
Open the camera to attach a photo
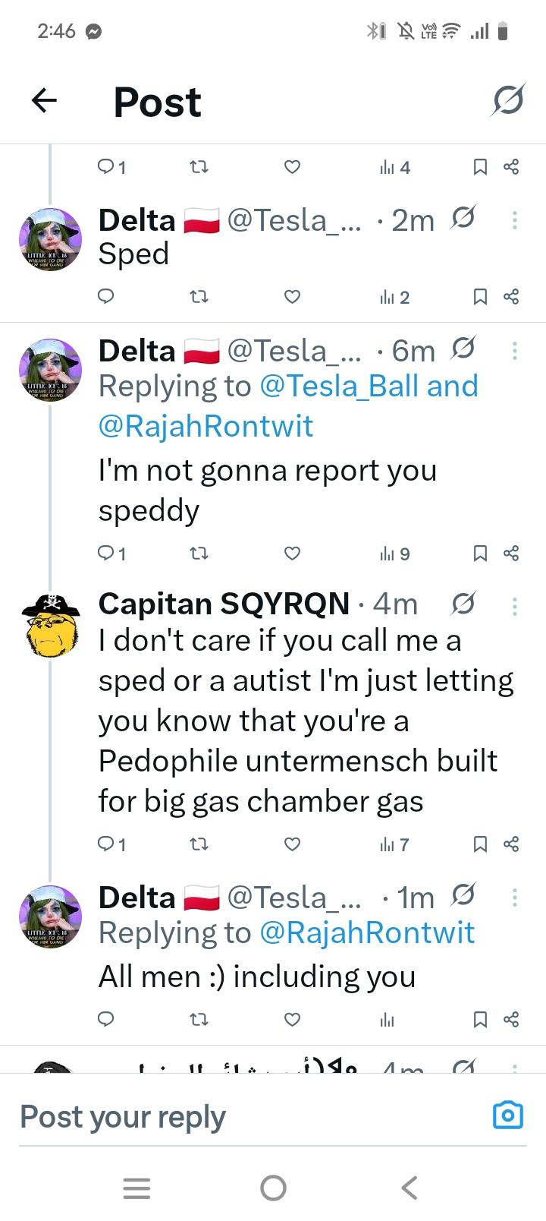(507, 1115)
